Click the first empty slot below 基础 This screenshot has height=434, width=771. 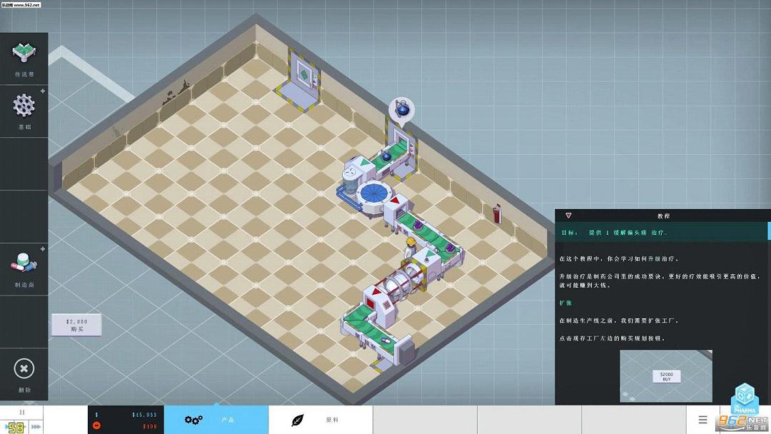coord(24,163)
